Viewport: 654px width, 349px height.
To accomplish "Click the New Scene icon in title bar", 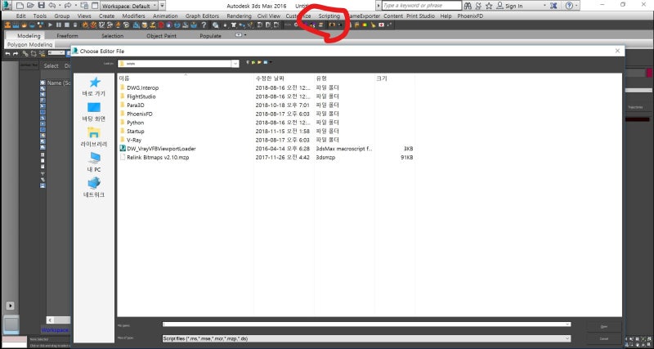I will coord(20,6).
